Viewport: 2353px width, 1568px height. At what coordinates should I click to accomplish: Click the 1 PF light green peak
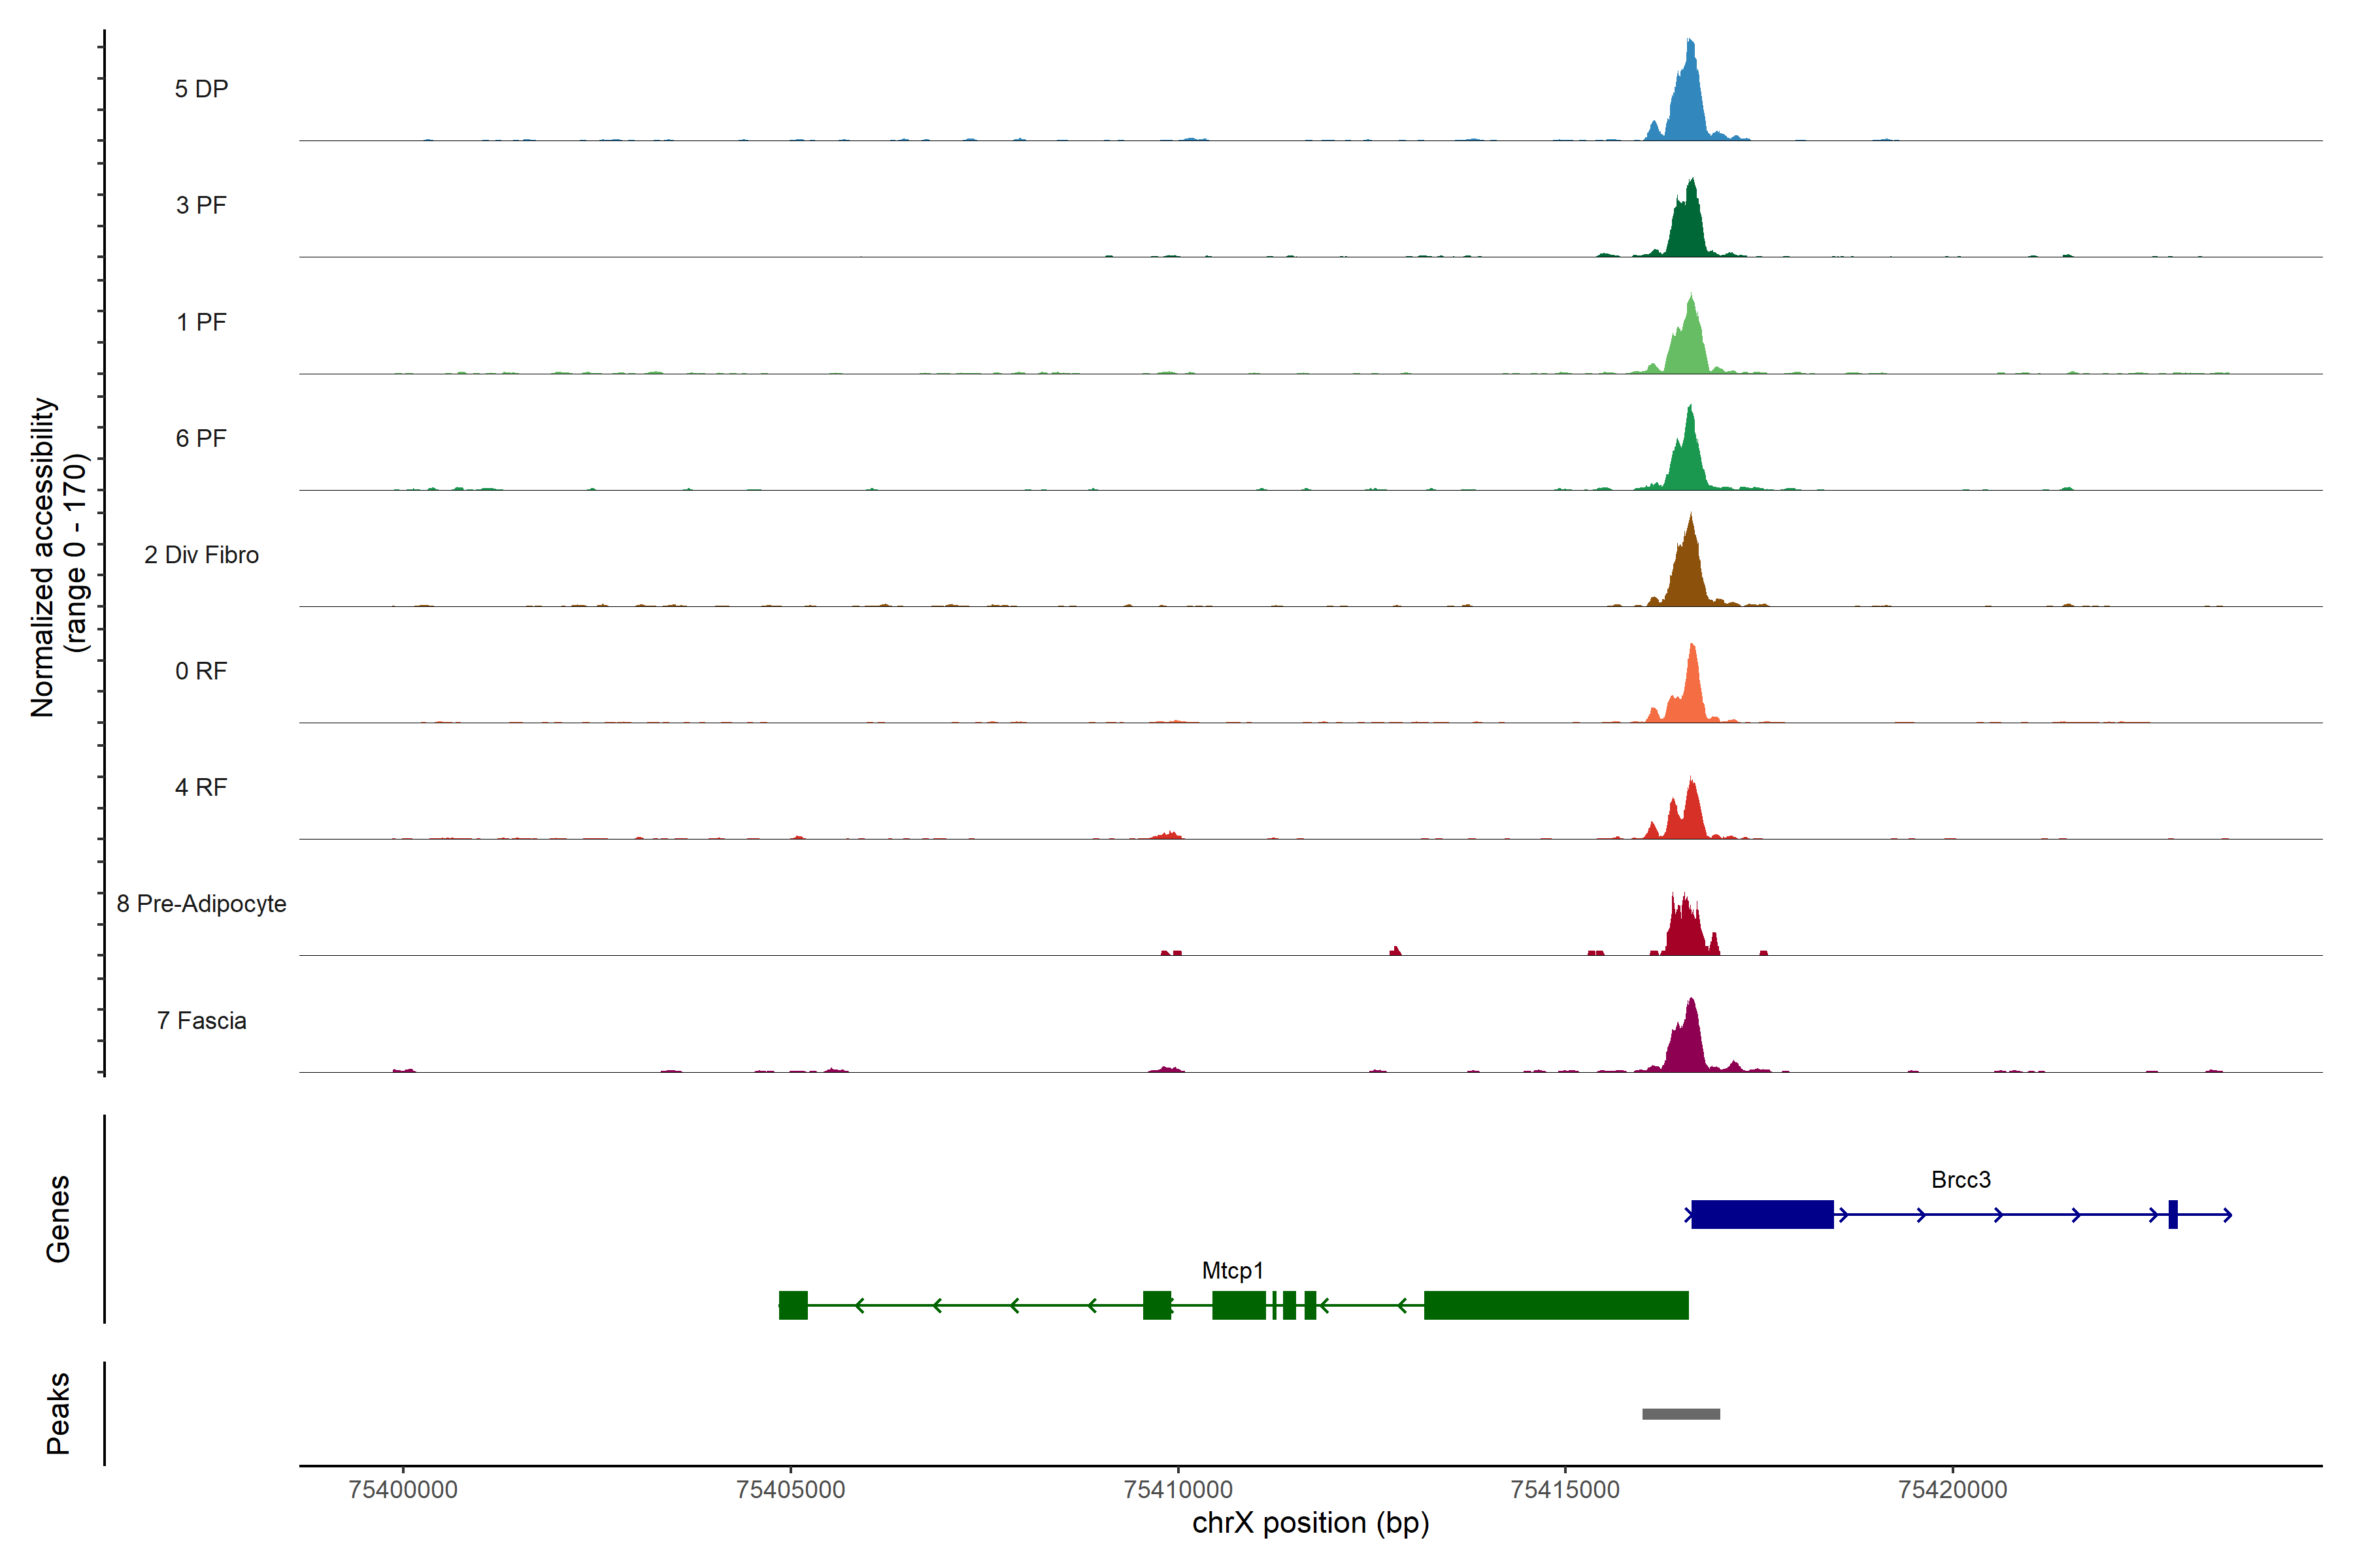[x=1689, y=345]
